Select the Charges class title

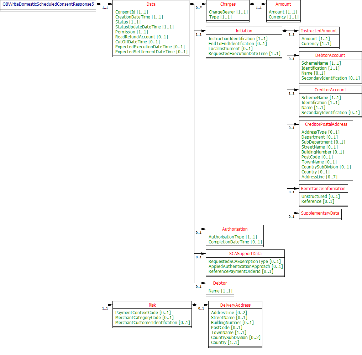[228, 4]
